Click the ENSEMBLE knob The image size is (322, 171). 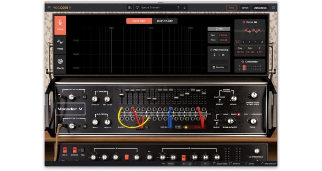pos(257,151)
